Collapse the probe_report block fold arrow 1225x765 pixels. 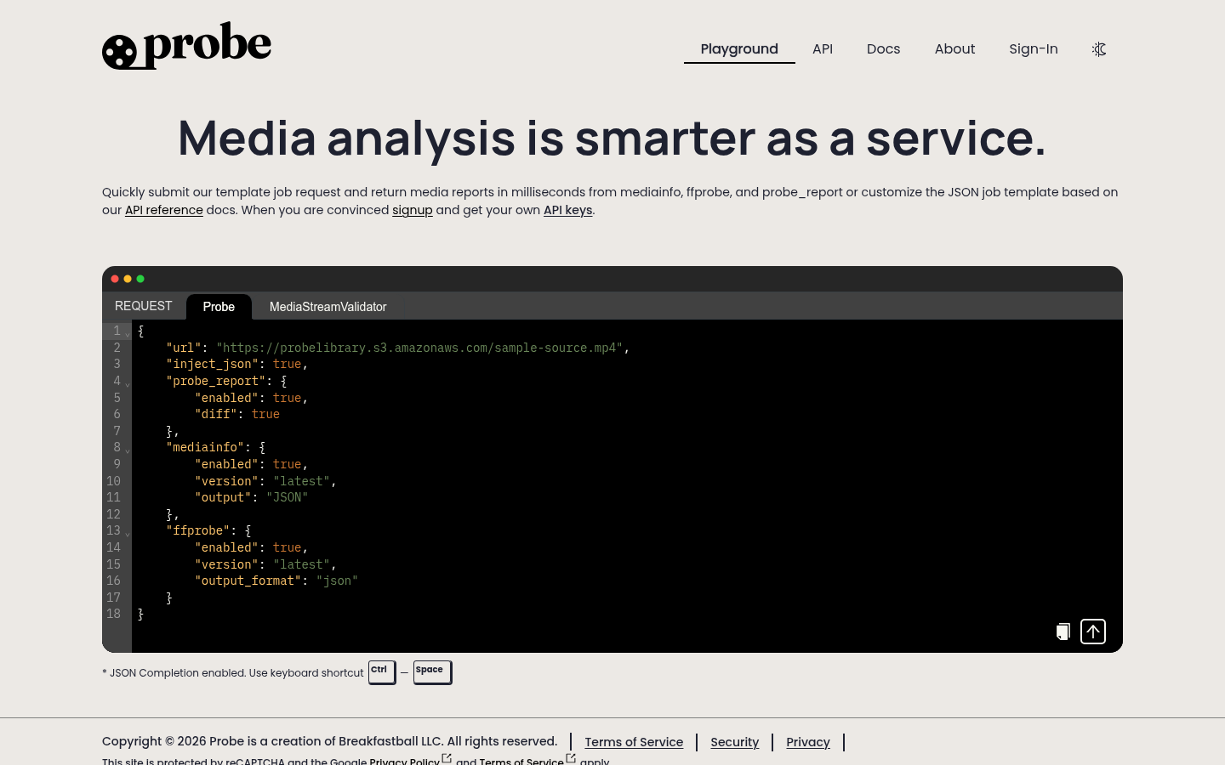[128, 384]
